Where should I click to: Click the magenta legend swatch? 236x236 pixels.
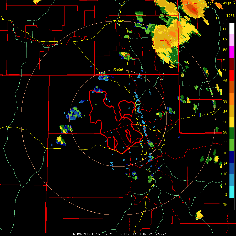coord(232,52)
